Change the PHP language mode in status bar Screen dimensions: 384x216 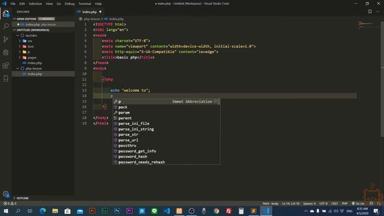344,203
